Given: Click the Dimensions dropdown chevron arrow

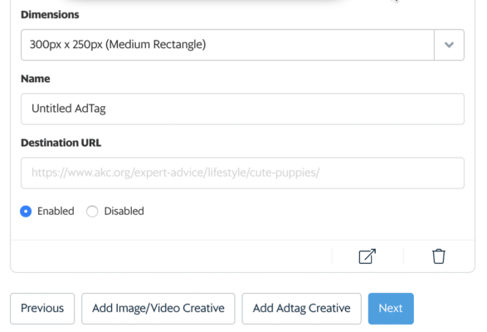Looking at the screenshot, I should [x=449, y=45].
